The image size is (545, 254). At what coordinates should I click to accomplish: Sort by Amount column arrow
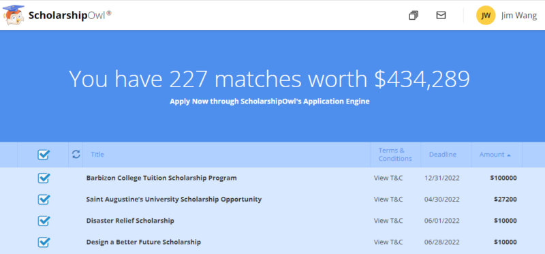point(509,155)
